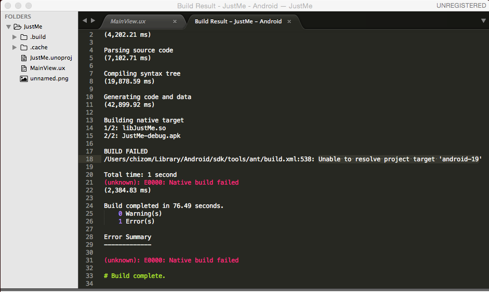Go to next tab with right arrow
This screenshot has height=292, width=489.
tap(93, 21)
